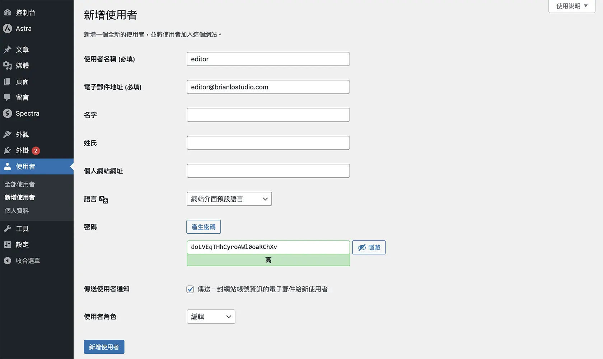This screenshot has width=603, height=359.
Task: Go to the 文章 posts menu
Action: tap(37, 50)
